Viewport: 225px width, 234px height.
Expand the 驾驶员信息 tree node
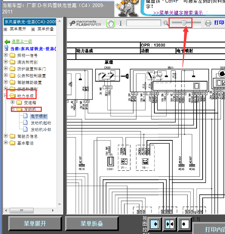(x=6, y=136)
